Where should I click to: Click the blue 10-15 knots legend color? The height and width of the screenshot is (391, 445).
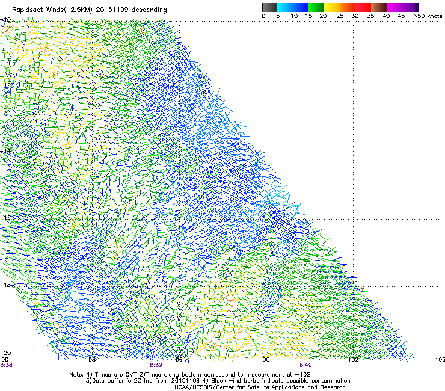click(x=301, y=7)
